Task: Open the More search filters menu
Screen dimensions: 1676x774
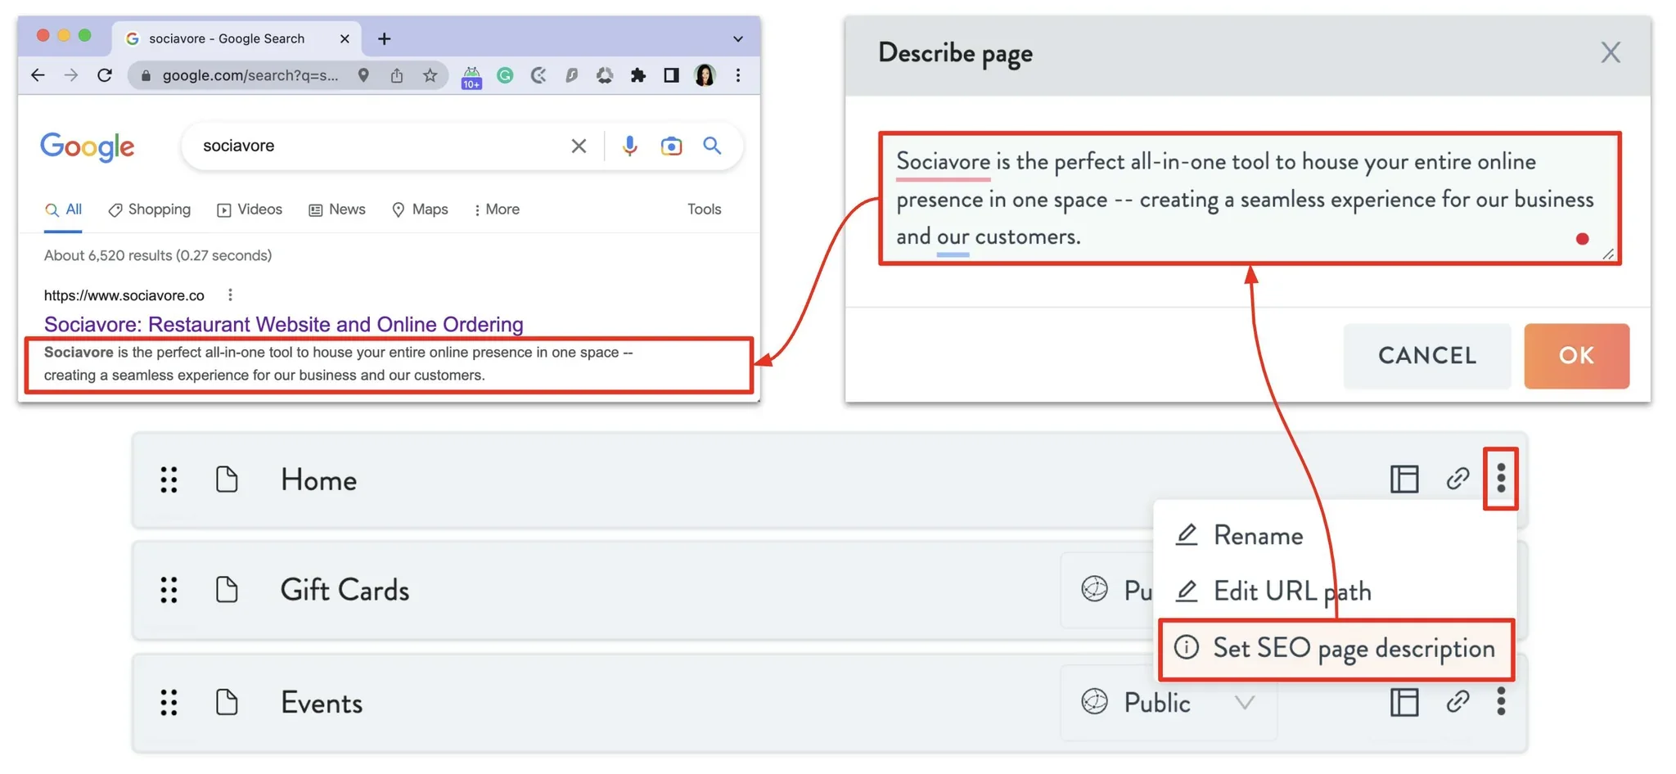Action: coord(497,209)
